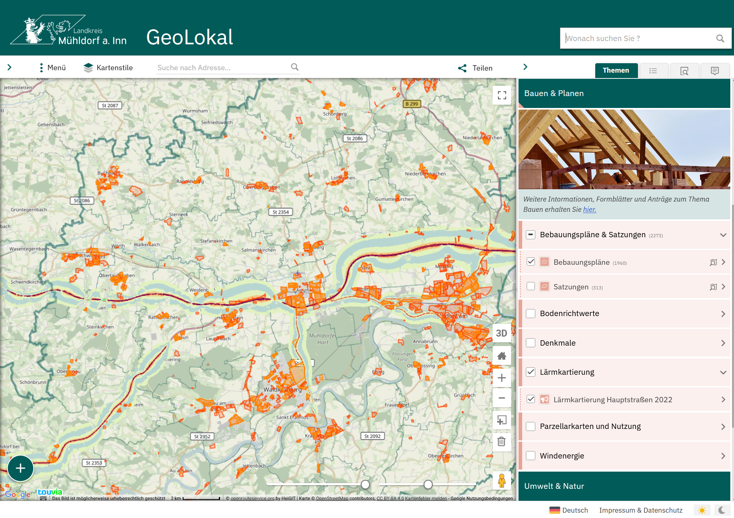Click the fullscreen map icon
The image size is (734, 518).
click(x=502, y=96)
